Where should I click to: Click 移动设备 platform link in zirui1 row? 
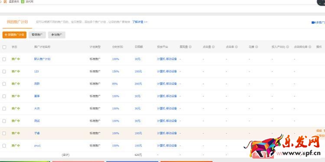pos(172,146)
